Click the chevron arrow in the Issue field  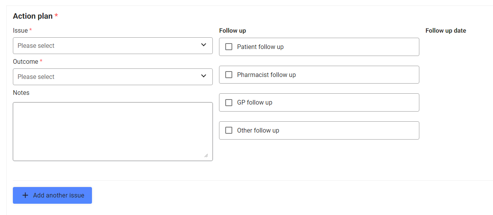pos(203,45)
